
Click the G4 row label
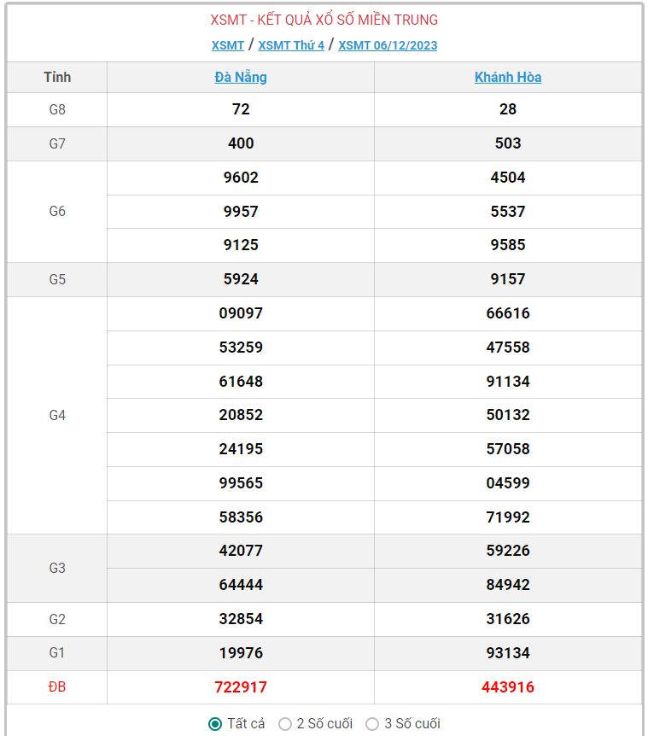point(57,415)
